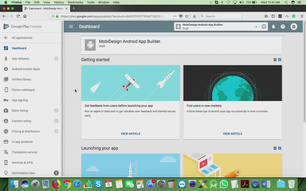Switch Launching your app to grid view
The image size is (306, 191).
[279, 148]
